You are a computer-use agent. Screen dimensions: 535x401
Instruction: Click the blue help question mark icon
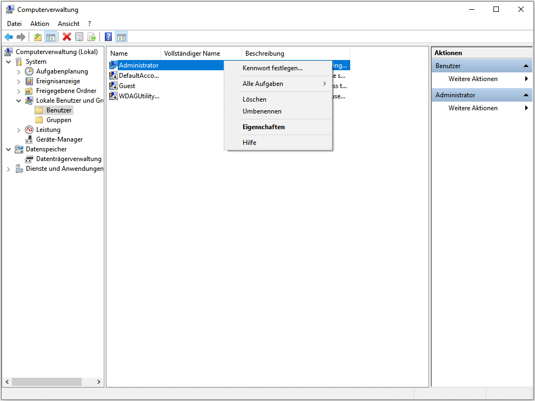tap(109, 37)
